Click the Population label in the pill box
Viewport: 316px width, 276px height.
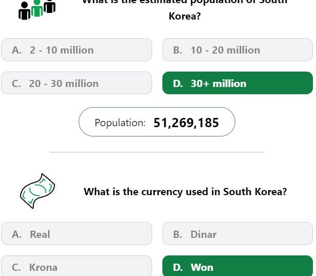pyautogui.click(x=120, y=123)
